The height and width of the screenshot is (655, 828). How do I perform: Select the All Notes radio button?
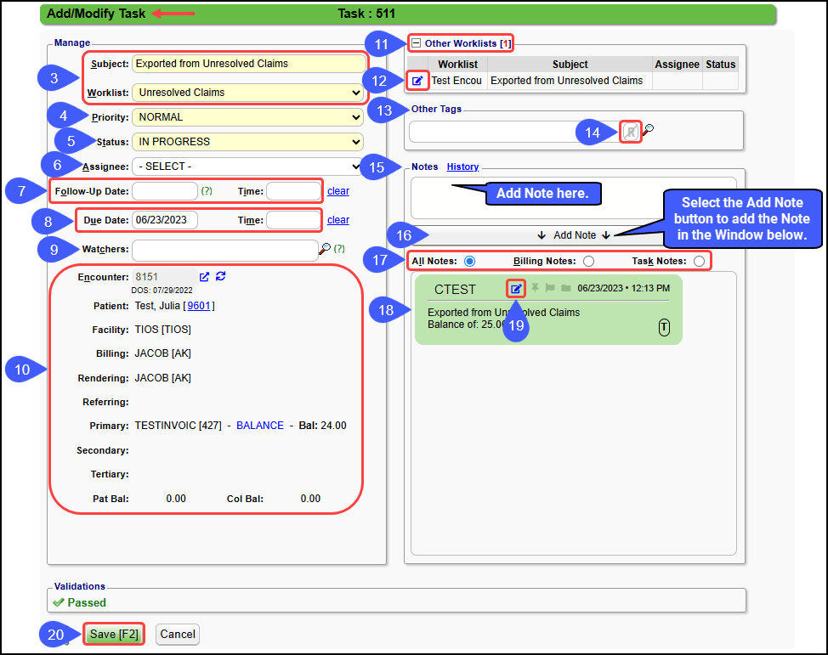[470, 262]
